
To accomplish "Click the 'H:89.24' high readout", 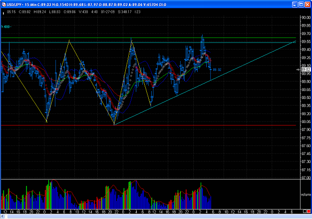I will (x=40, y=12).
